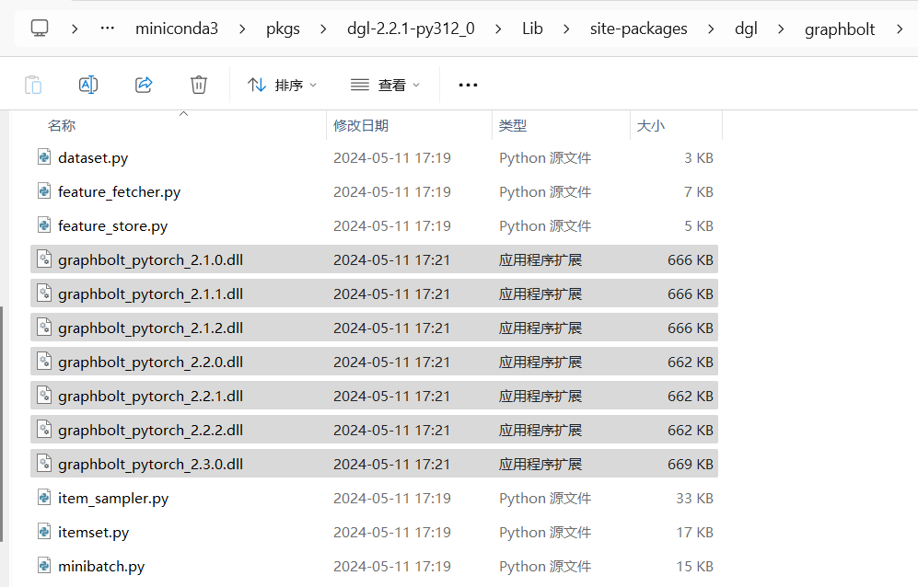Click the minibatch.py file icon
Screen dimensions: 918x587
[x=44, y=565]
